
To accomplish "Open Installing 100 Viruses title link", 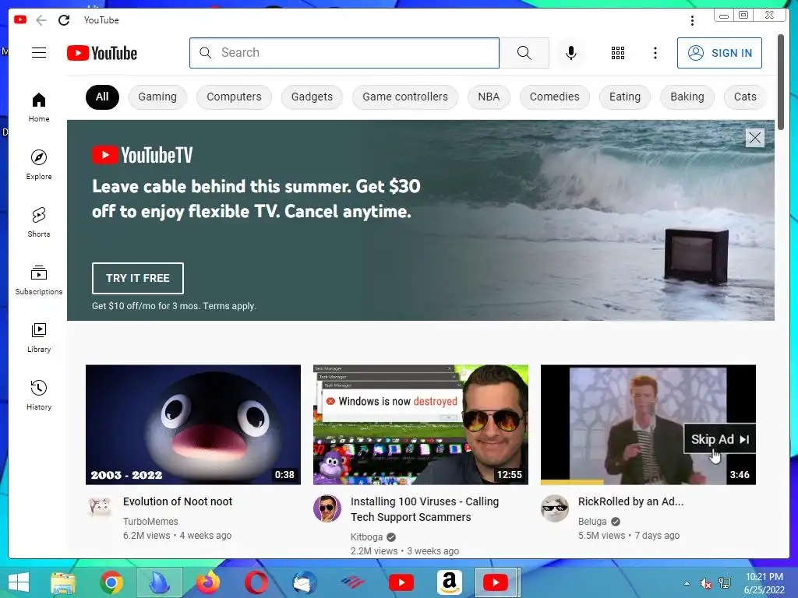I will (425, 509).
